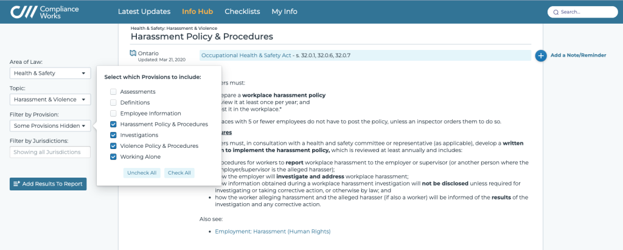Disable the Investigations checkbox
623x250 pixels.
coord(114,135)
